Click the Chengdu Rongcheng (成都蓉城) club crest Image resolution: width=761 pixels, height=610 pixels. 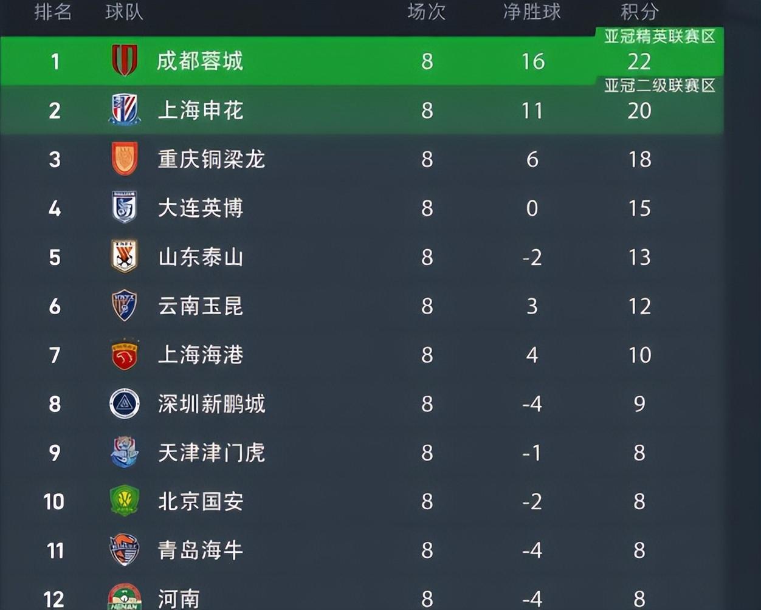125,61
